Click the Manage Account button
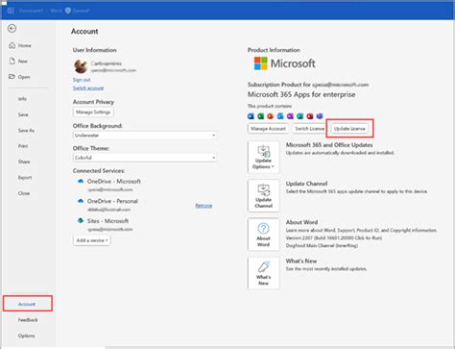Screen dimensions: 455x349 pyautogui.click(x=268, y=129)
